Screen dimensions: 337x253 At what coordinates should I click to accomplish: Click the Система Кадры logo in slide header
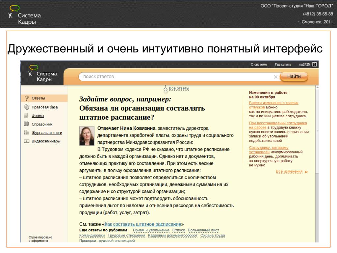pos(24,15)
